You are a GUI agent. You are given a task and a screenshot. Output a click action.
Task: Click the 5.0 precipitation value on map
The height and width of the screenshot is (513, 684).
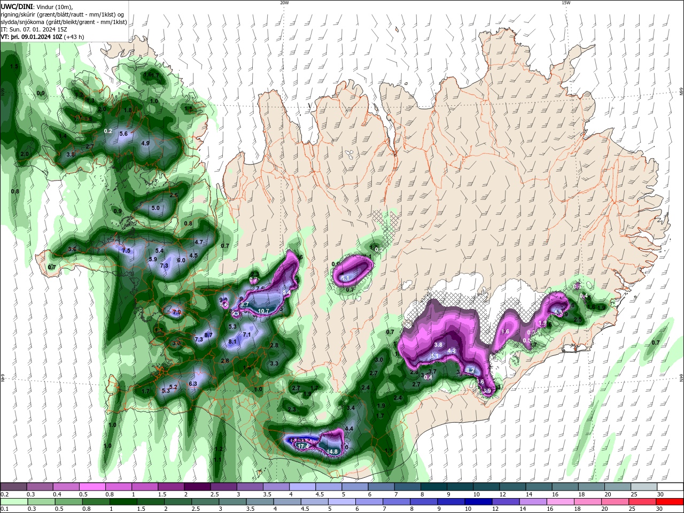tap(156, 208)
